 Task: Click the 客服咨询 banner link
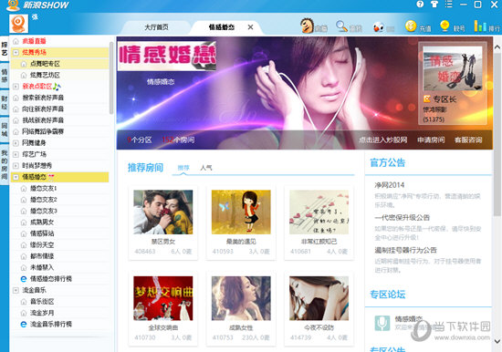(x=468, y=140)
